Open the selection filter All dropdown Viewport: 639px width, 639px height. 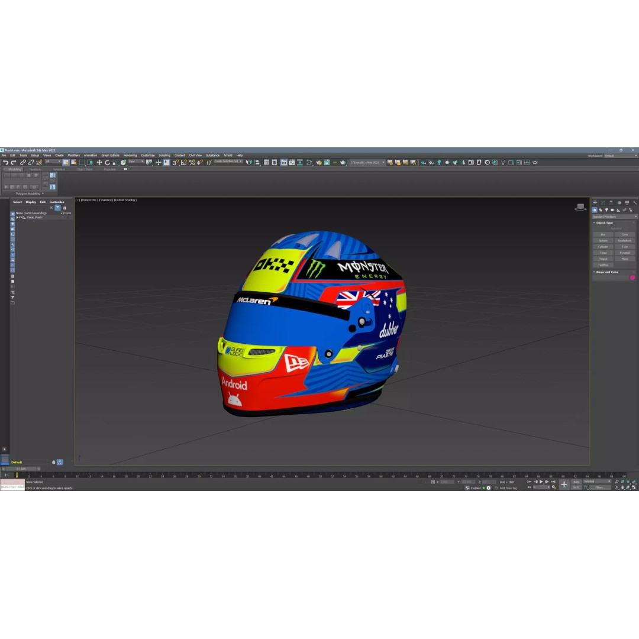(53, 162)
